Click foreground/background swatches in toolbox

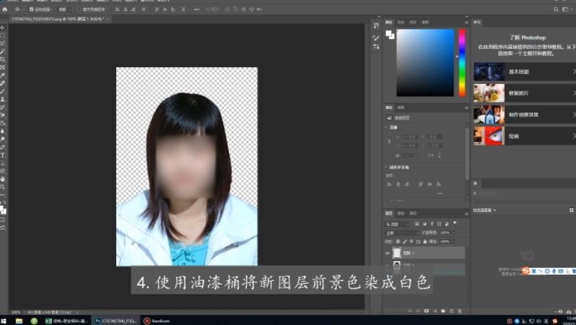[3, 210]
